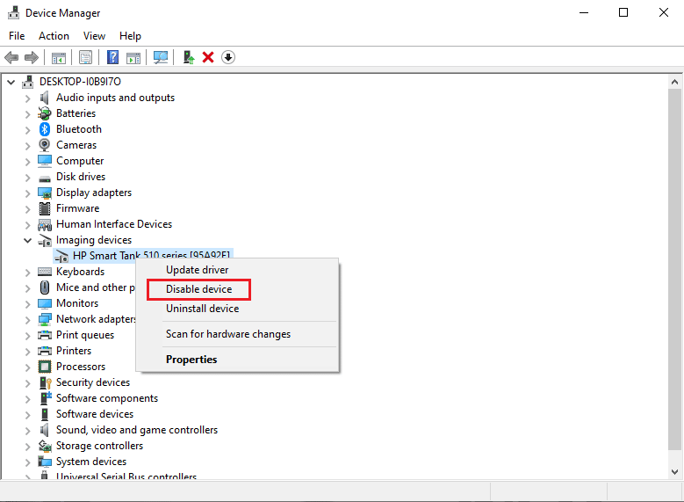
Task: Expand the Software components chevron
Action: 27,399
